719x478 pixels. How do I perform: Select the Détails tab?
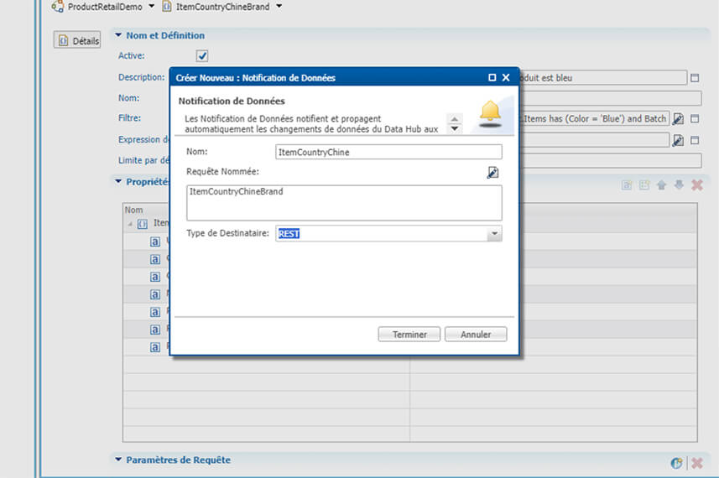point(77,40)
